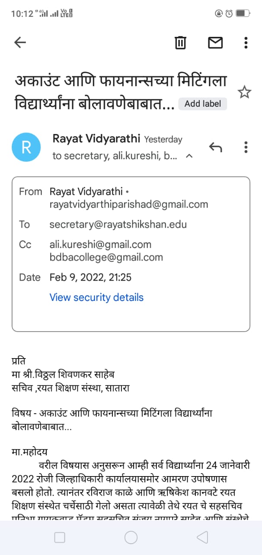Image resolution: width=262 pixels, height=555 pixels.
Task: Open View security details link
Action: (x=96, y=297)
